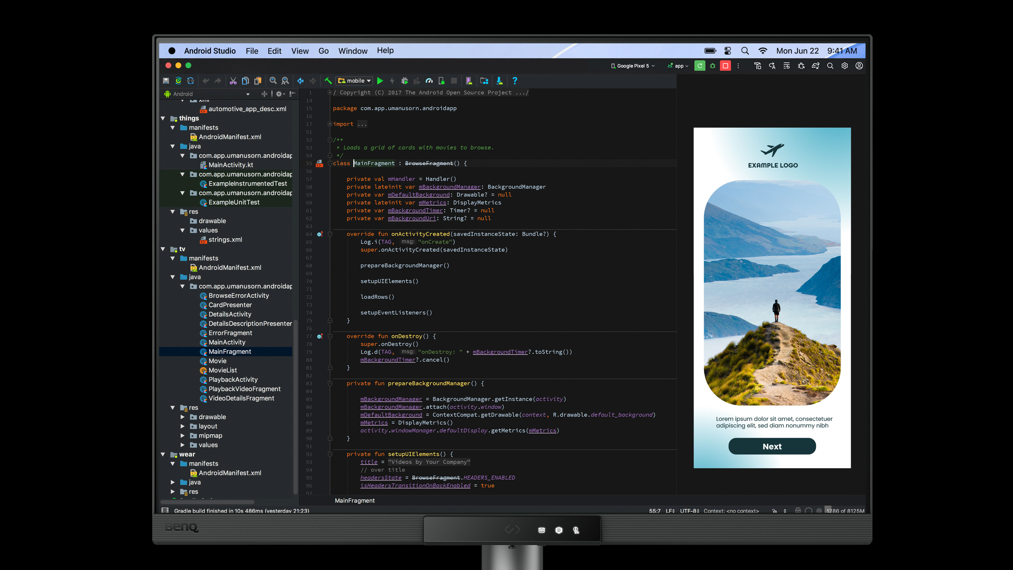Open macOS Control Center icon in menu bar

[x=728, y=51]
